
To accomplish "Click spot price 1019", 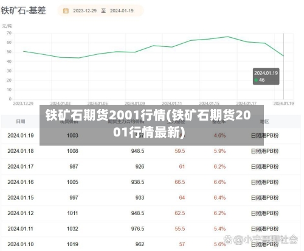I will [x=72, y=244].
